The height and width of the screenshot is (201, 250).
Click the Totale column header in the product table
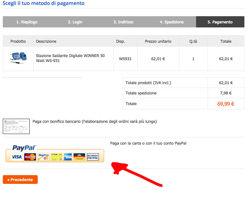pyautogui.click(x=226, y=41)
